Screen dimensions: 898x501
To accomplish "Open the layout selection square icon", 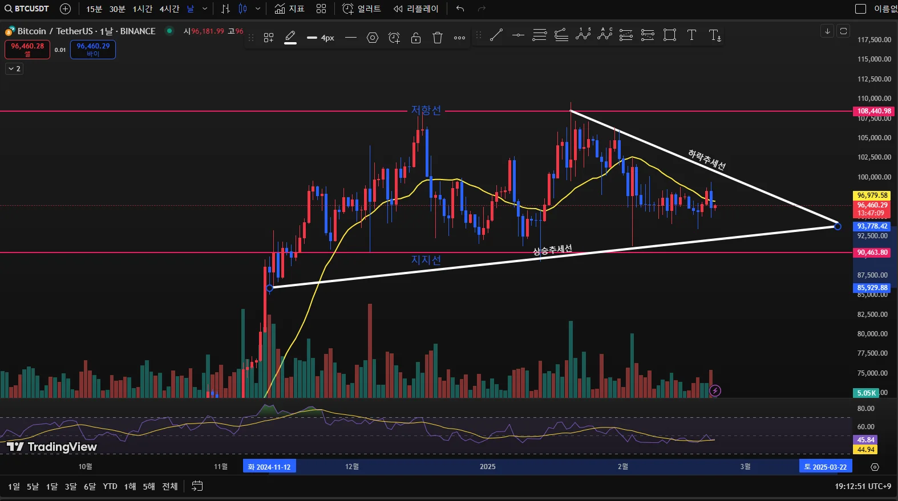I will [860, 9].
